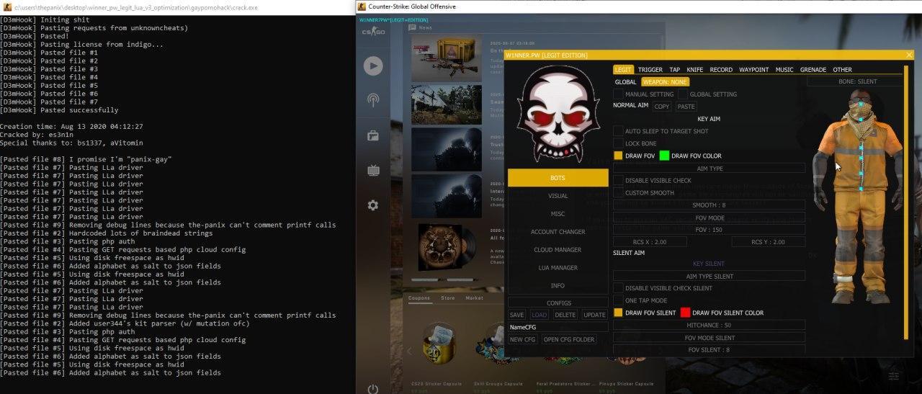922x394 pixels.
Task: Open the FOV Mode Silent dropdown
Action: (x=709, y=337)
